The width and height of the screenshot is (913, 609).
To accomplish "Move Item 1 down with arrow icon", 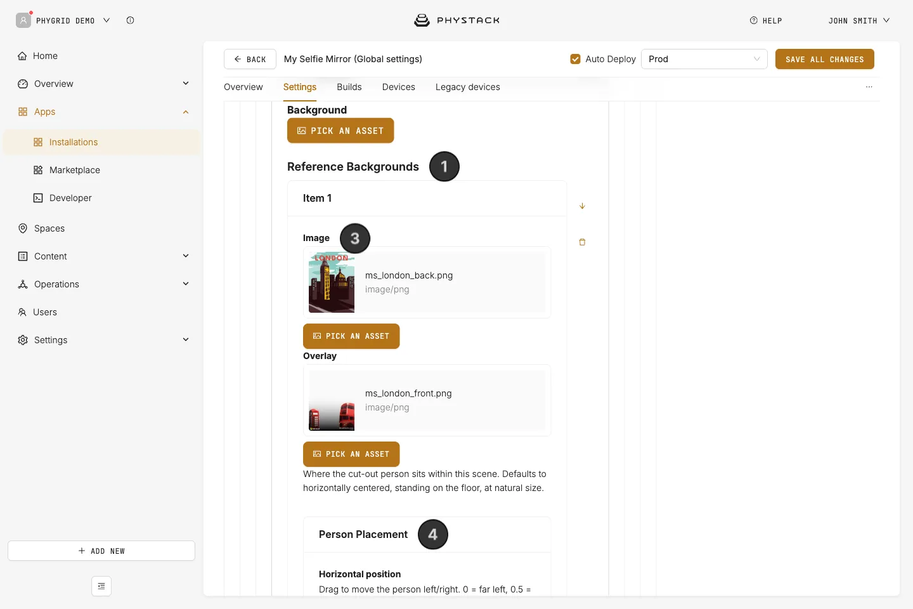I will pyautogui.click(x=582, y=206).
